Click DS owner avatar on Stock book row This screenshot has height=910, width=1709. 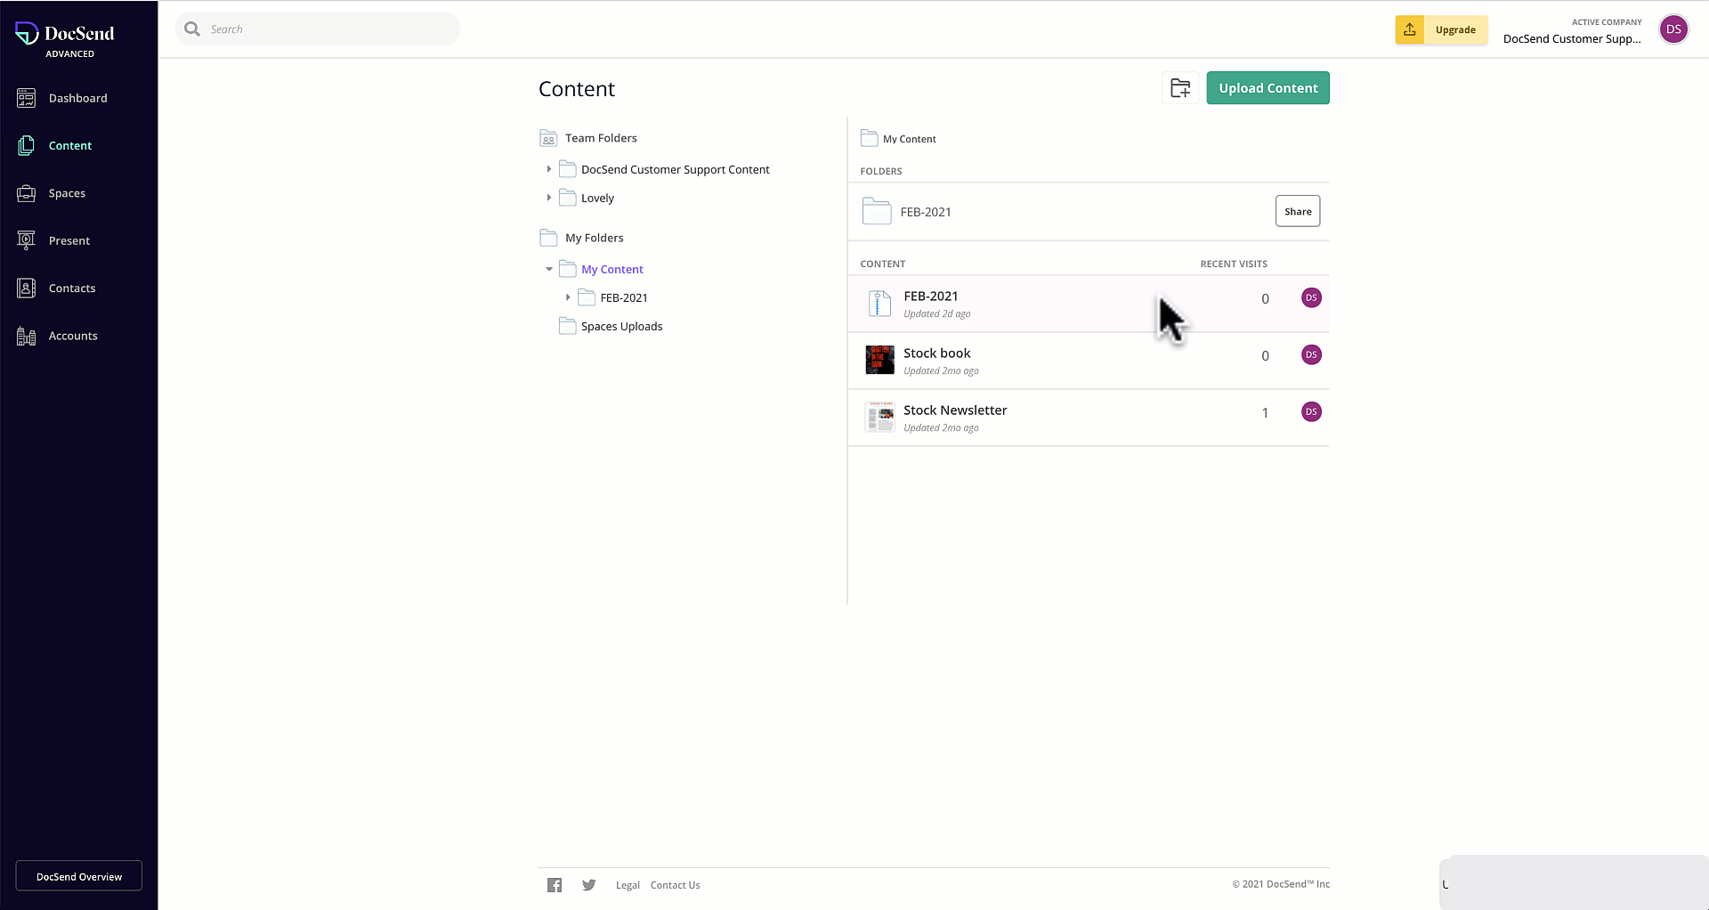click(x=1311, y=354)
